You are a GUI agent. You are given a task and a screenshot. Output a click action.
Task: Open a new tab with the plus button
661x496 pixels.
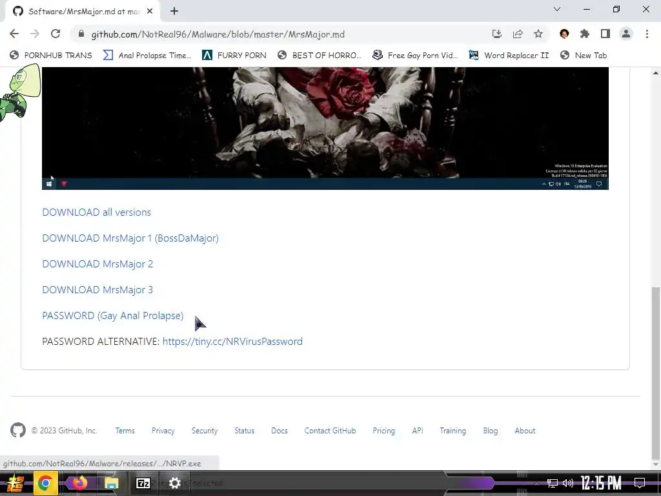tap(174, 12)
